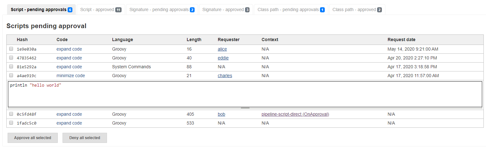The image size is (486, 147).
Task: Grab the code box resize handle
Action: click(x=245, y=108)
